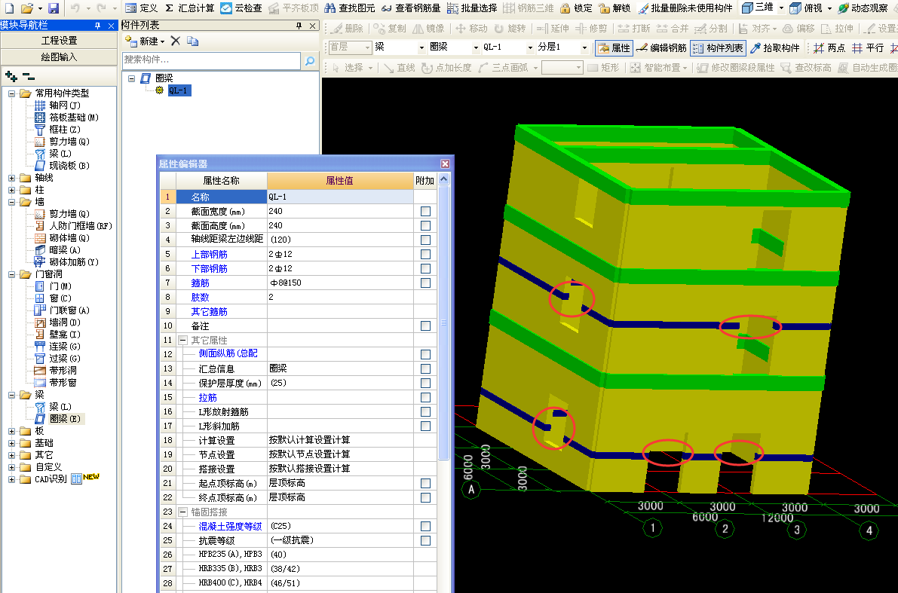Screen dimensions: 898x593
Task: Activate 批量选择 batch select
Action: pyautogui.click(x=472, y=8)
